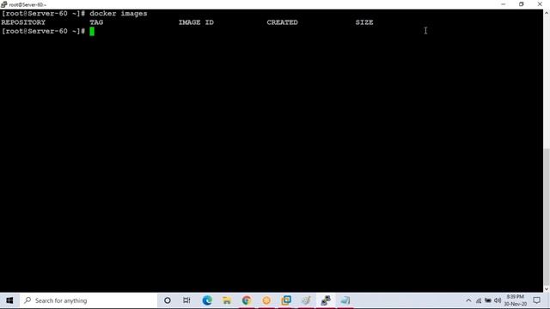Open the clock showing 8:39 PM
550x309 pixels.
click(516, 300)
